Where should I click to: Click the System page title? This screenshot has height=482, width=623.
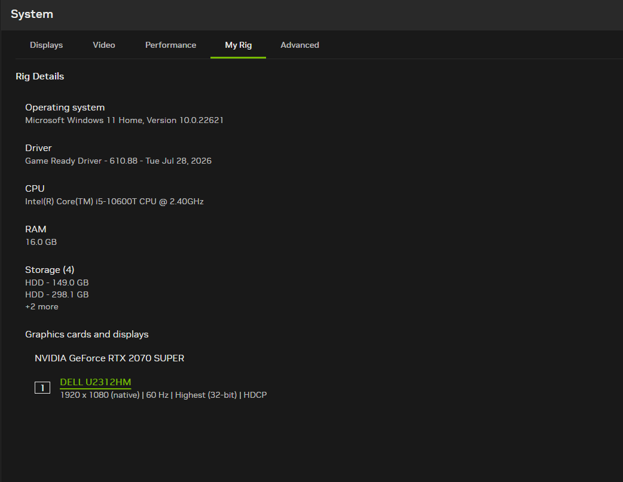coord(32,14)
